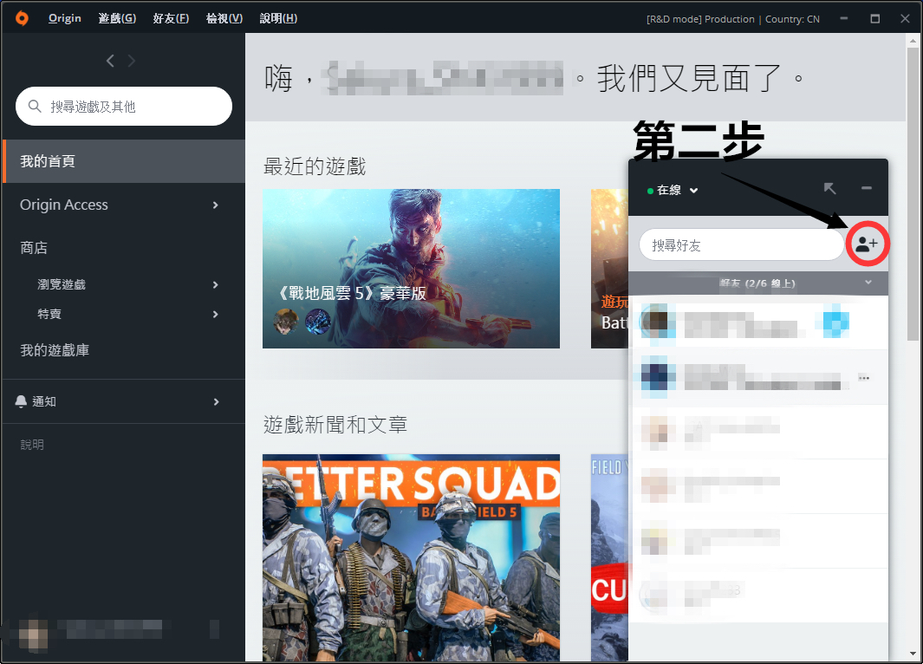Expand the Origin Access submenu
This screenshot has height=664, width=923.
(216, 205)
